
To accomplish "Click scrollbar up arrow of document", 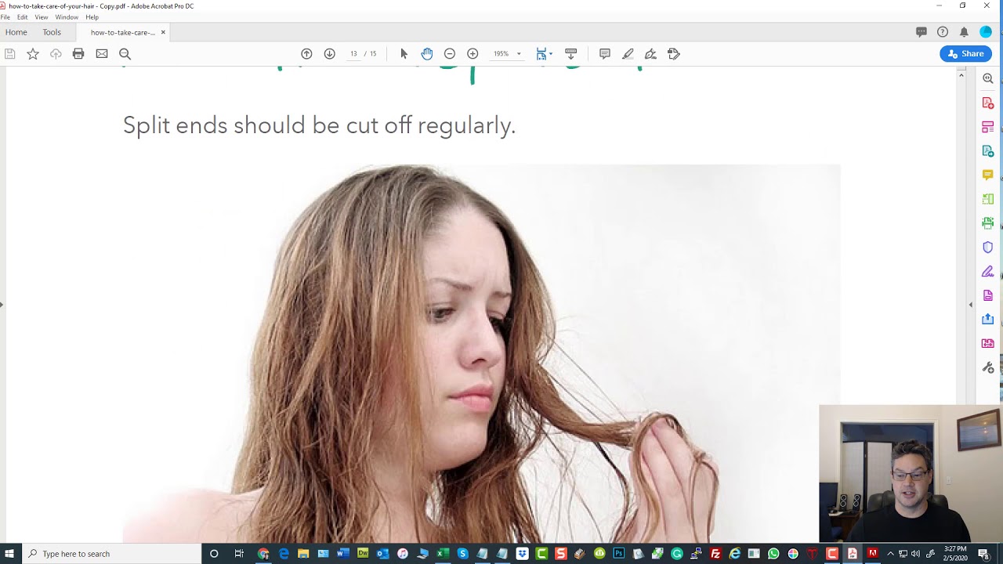I will 961,74.
